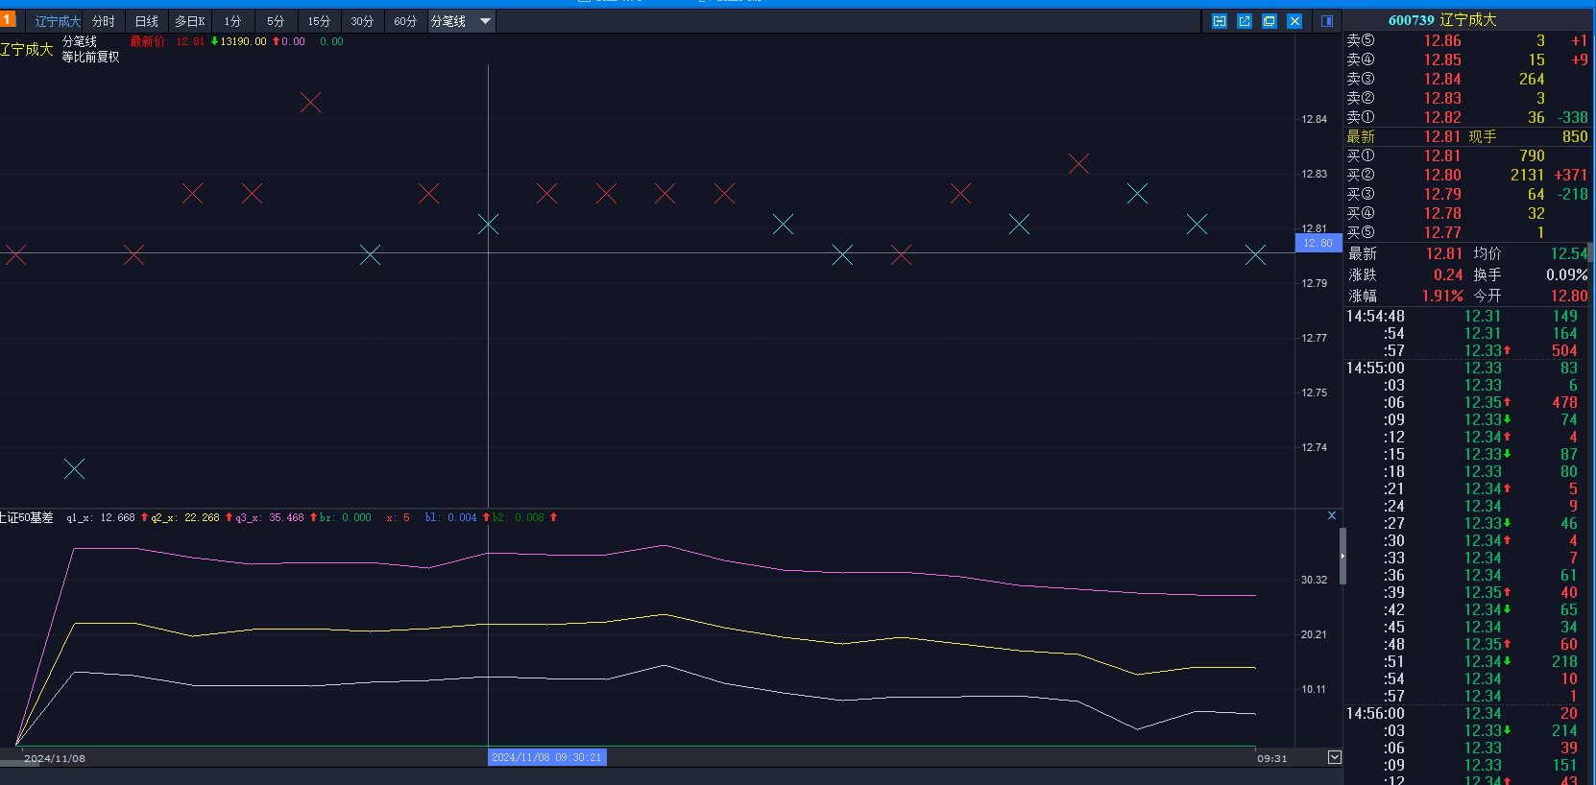This screenshot has width=1596, height=785.
Task: Select the 5分 period tab
Action: pyautogui.click(x=276, y=21)
